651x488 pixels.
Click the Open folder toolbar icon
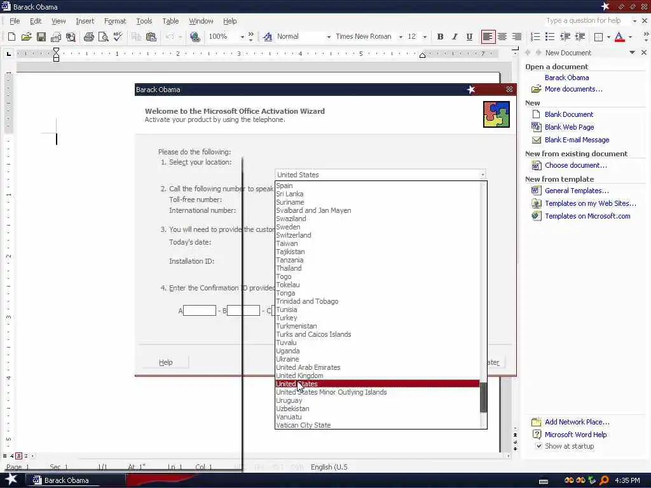26,37
